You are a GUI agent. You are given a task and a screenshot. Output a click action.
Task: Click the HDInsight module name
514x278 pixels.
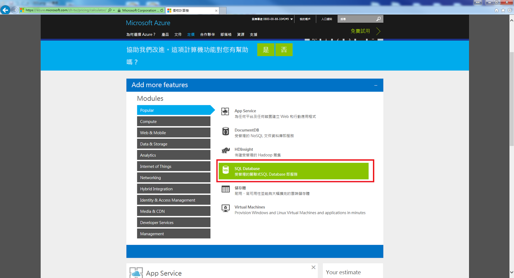click(x=244, y=149)
